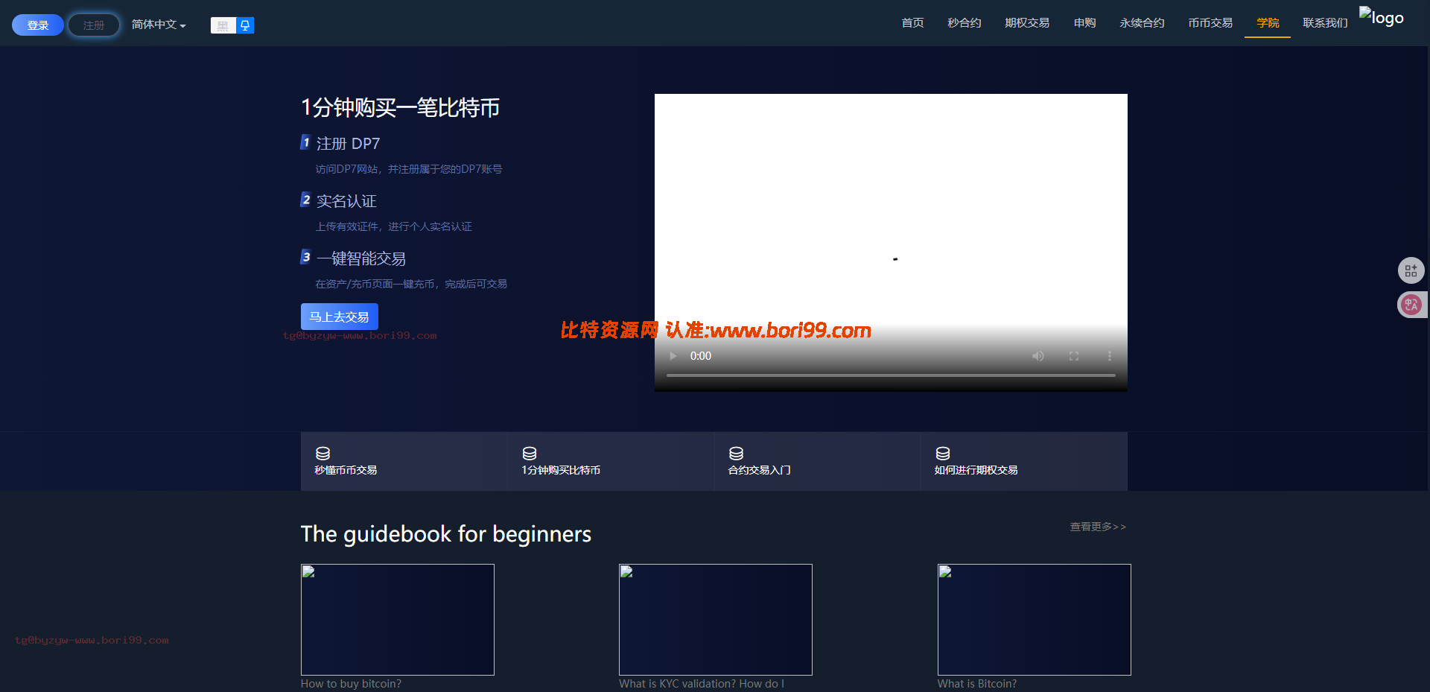
Task: Click the 注册 DP7 step heading
Action: [x=348, y=144]
